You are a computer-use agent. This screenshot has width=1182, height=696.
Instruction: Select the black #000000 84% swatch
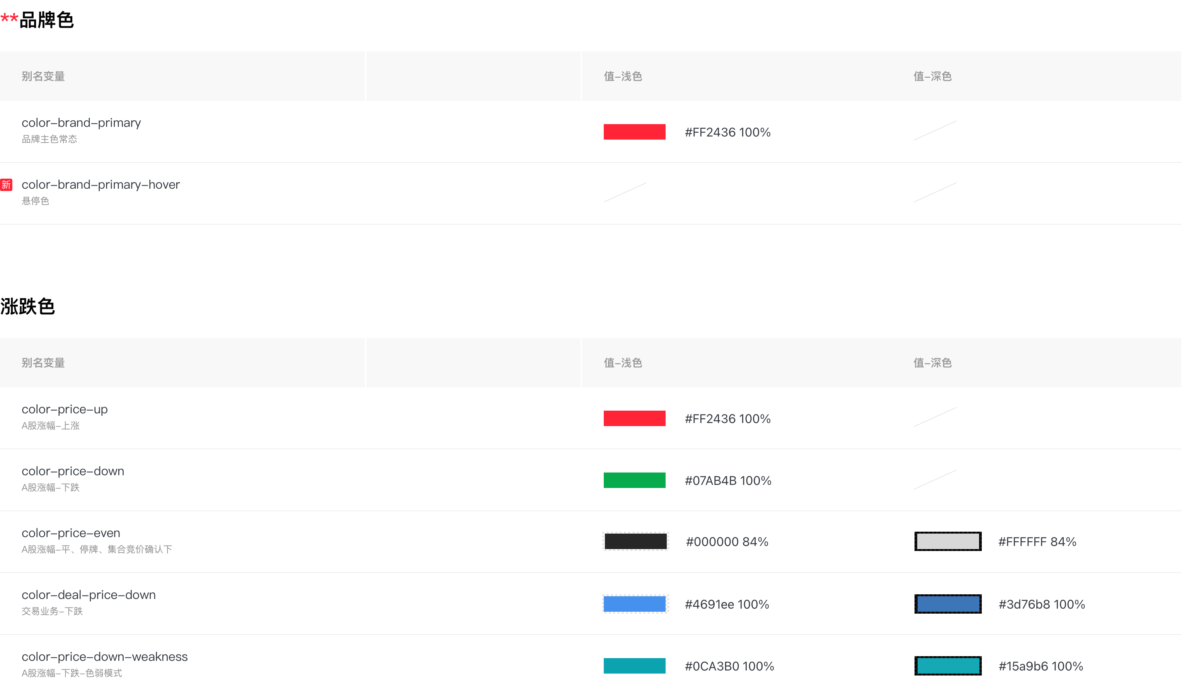635,541
